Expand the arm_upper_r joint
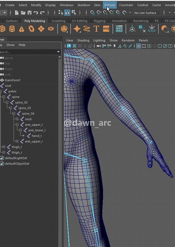Viewport: 175px width, 247px height. (17, 141)
